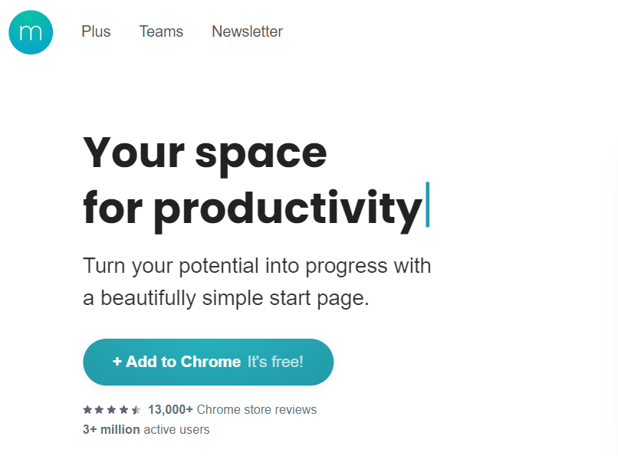This screenshot has width=618, height=456.
Task: Open the Plus page
Action: 96,31
